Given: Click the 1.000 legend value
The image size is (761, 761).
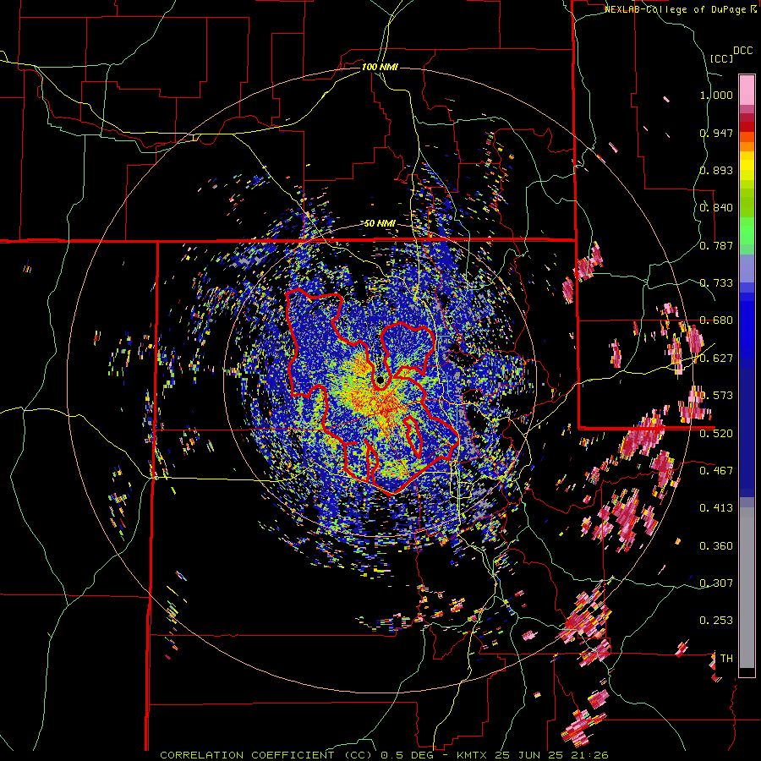Looking at the screenshot, I should tap(716, 95).
